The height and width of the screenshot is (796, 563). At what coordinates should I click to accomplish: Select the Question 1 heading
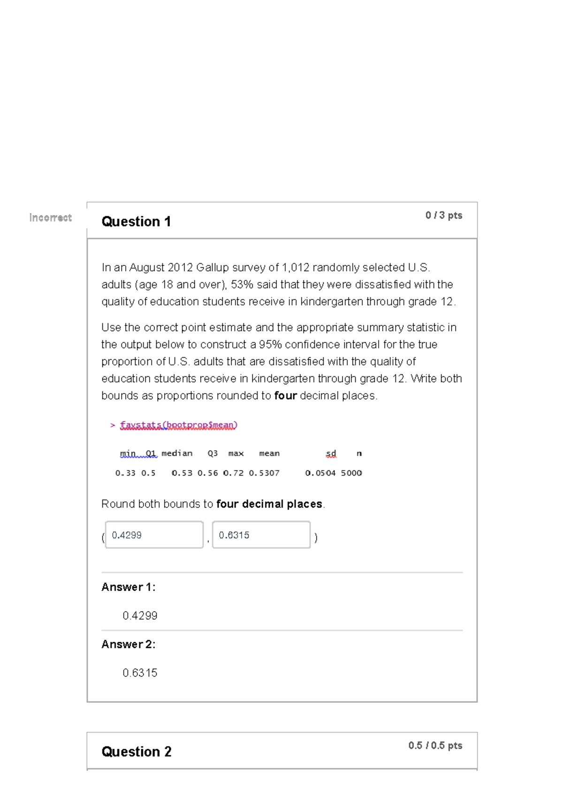pos(137,221)
